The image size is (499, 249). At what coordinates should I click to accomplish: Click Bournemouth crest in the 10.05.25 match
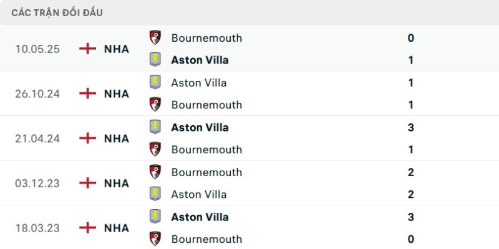(155, 37)
